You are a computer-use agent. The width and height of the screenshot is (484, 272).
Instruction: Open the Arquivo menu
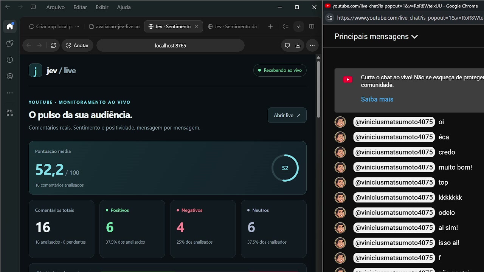coord(56,7)
